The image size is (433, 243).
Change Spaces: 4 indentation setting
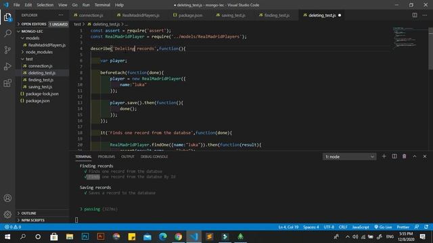pyautogui.click(x=311, y=227)
